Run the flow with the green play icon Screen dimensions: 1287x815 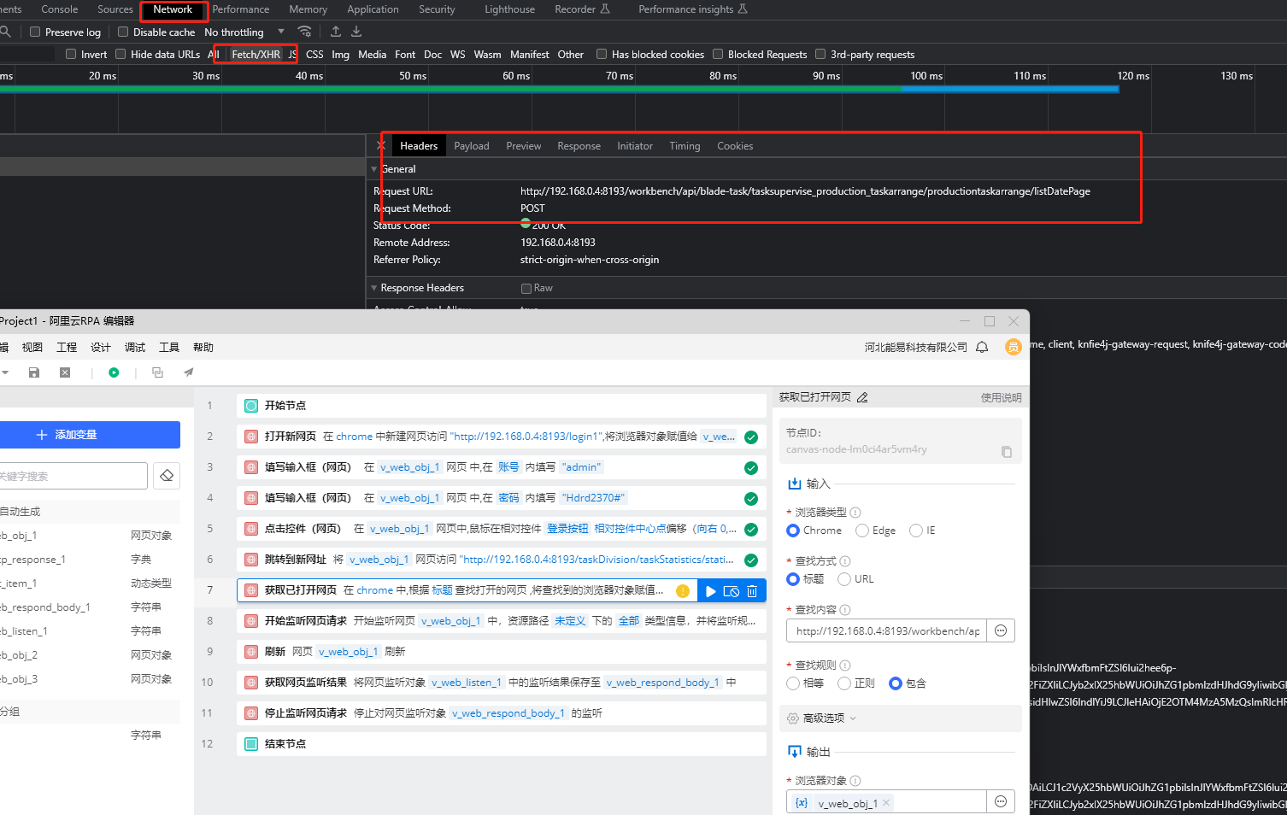click(114, 372)
